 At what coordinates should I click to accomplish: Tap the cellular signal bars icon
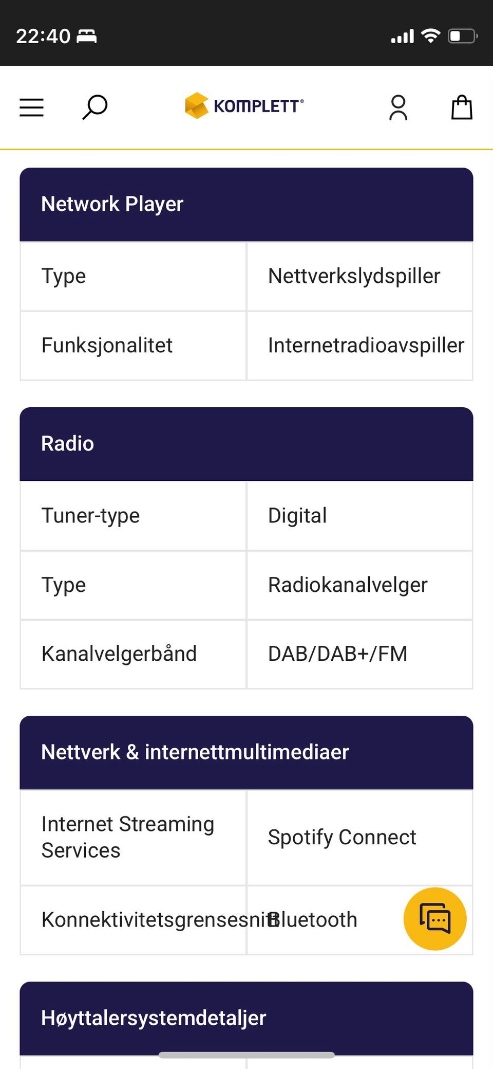402,37
